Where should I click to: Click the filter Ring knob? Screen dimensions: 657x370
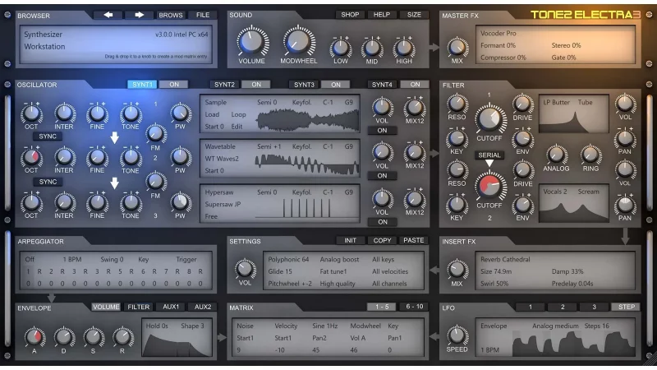pos(590,154)
